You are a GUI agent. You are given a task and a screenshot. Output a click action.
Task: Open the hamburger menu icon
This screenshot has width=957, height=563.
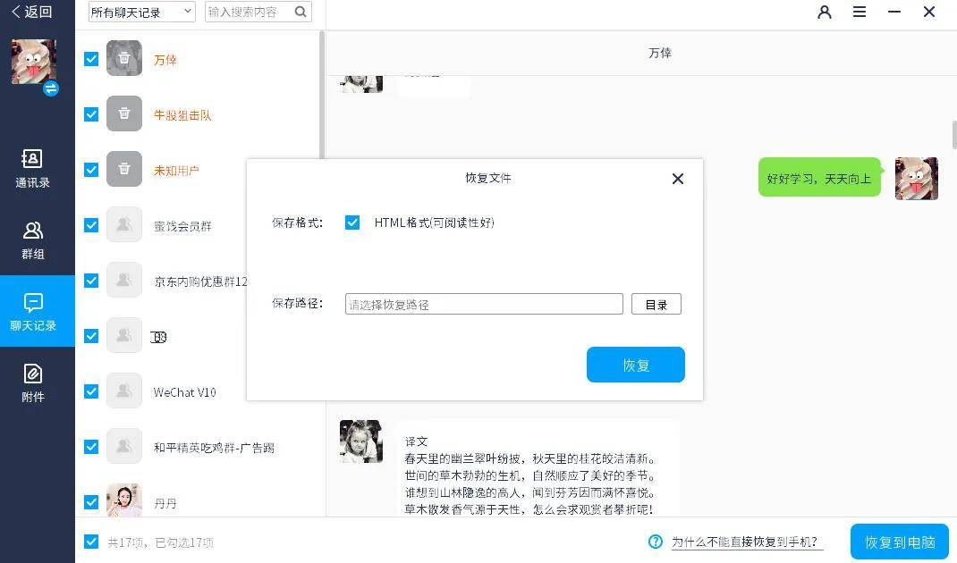tap(860, 13)
